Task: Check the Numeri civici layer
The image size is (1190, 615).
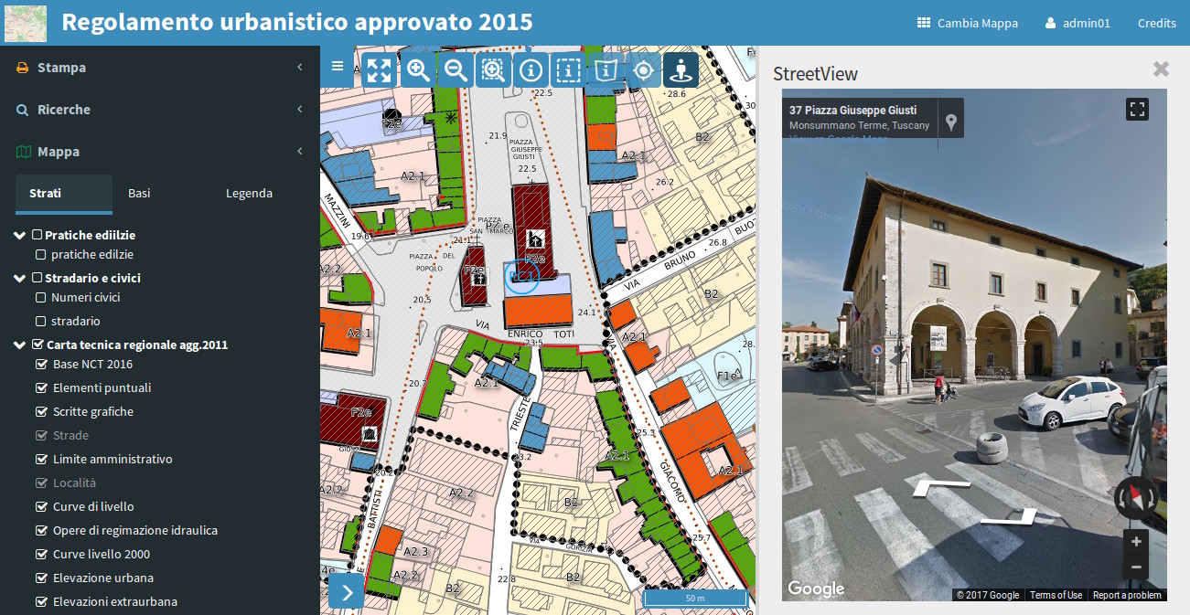Action: click(40, 297)
